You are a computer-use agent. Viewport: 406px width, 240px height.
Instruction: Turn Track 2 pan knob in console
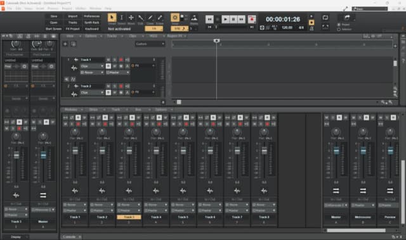[x=102, y=132]
